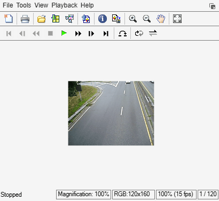Click the Maintain Fit to Window icon
The height and width of the screenshot is (201, 219).
[x=177, y=19]
